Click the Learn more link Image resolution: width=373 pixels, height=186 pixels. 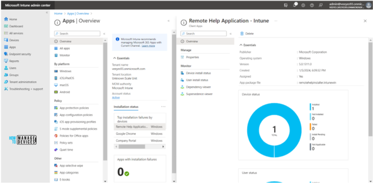coord(148,45)
